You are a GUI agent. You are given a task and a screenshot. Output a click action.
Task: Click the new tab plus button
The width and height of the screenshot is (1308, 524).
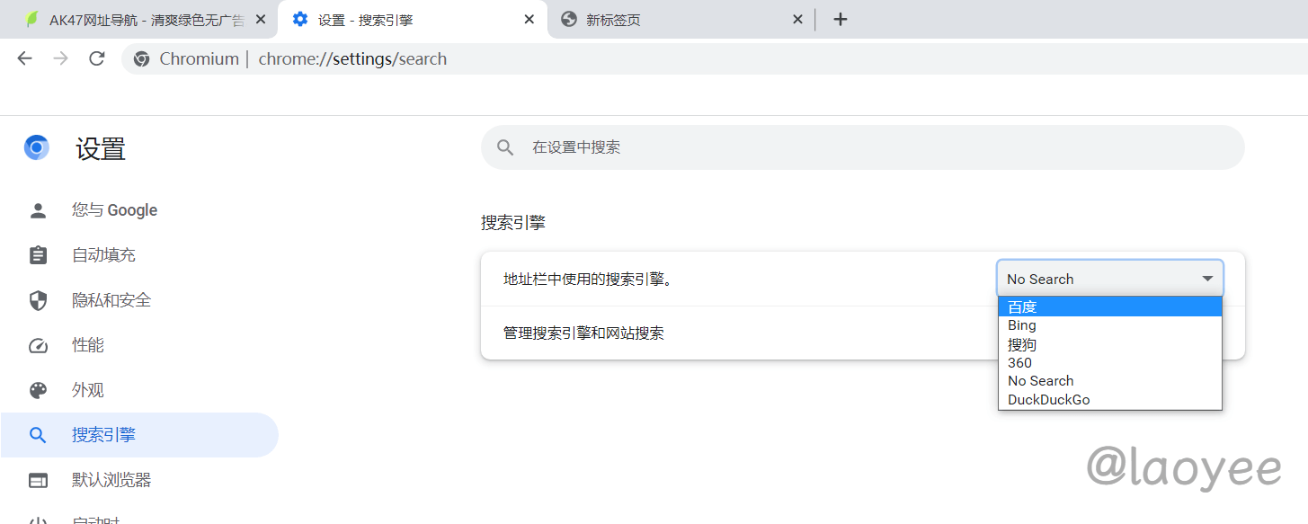pyautogui.click(x=840, y=19)
